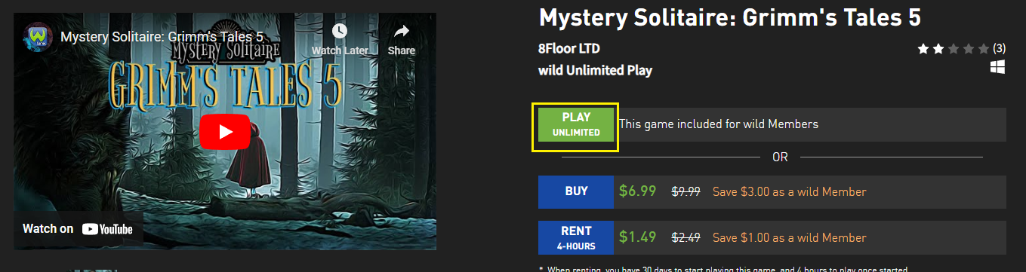Image resolution: width=1026 pixels, height=272 pixels.
Task: Click the Share arrow icon on video
Action: [402, 32]
